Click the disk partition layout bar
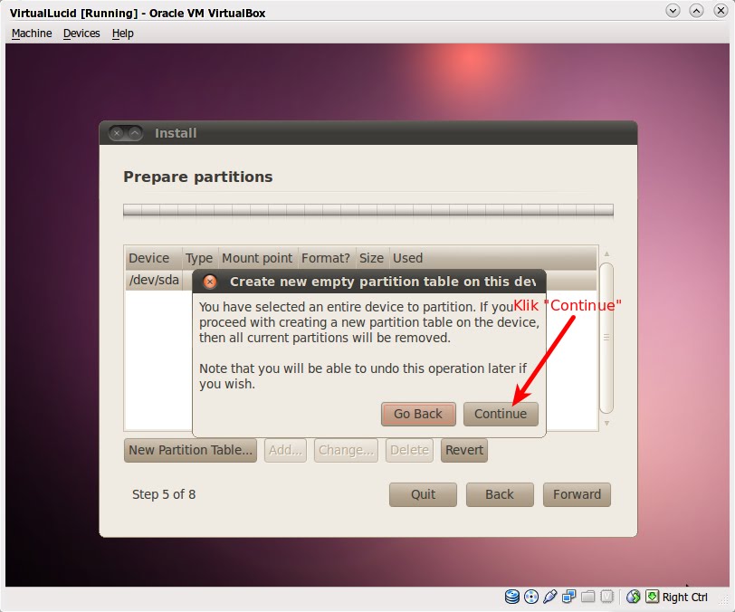Image resolution: width=735 pixels, height=612 pixels. click(x=368, y=210)
